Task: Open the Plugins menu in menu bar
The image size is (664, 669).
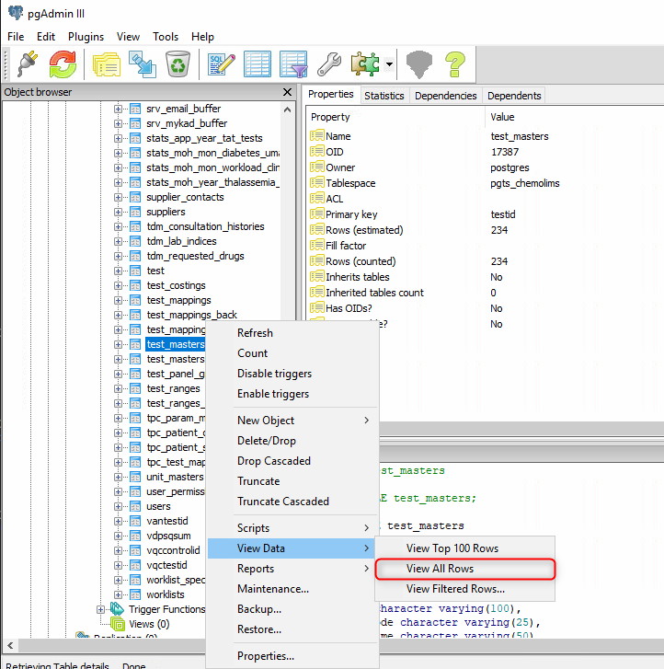Action: [x=86, y=37]
